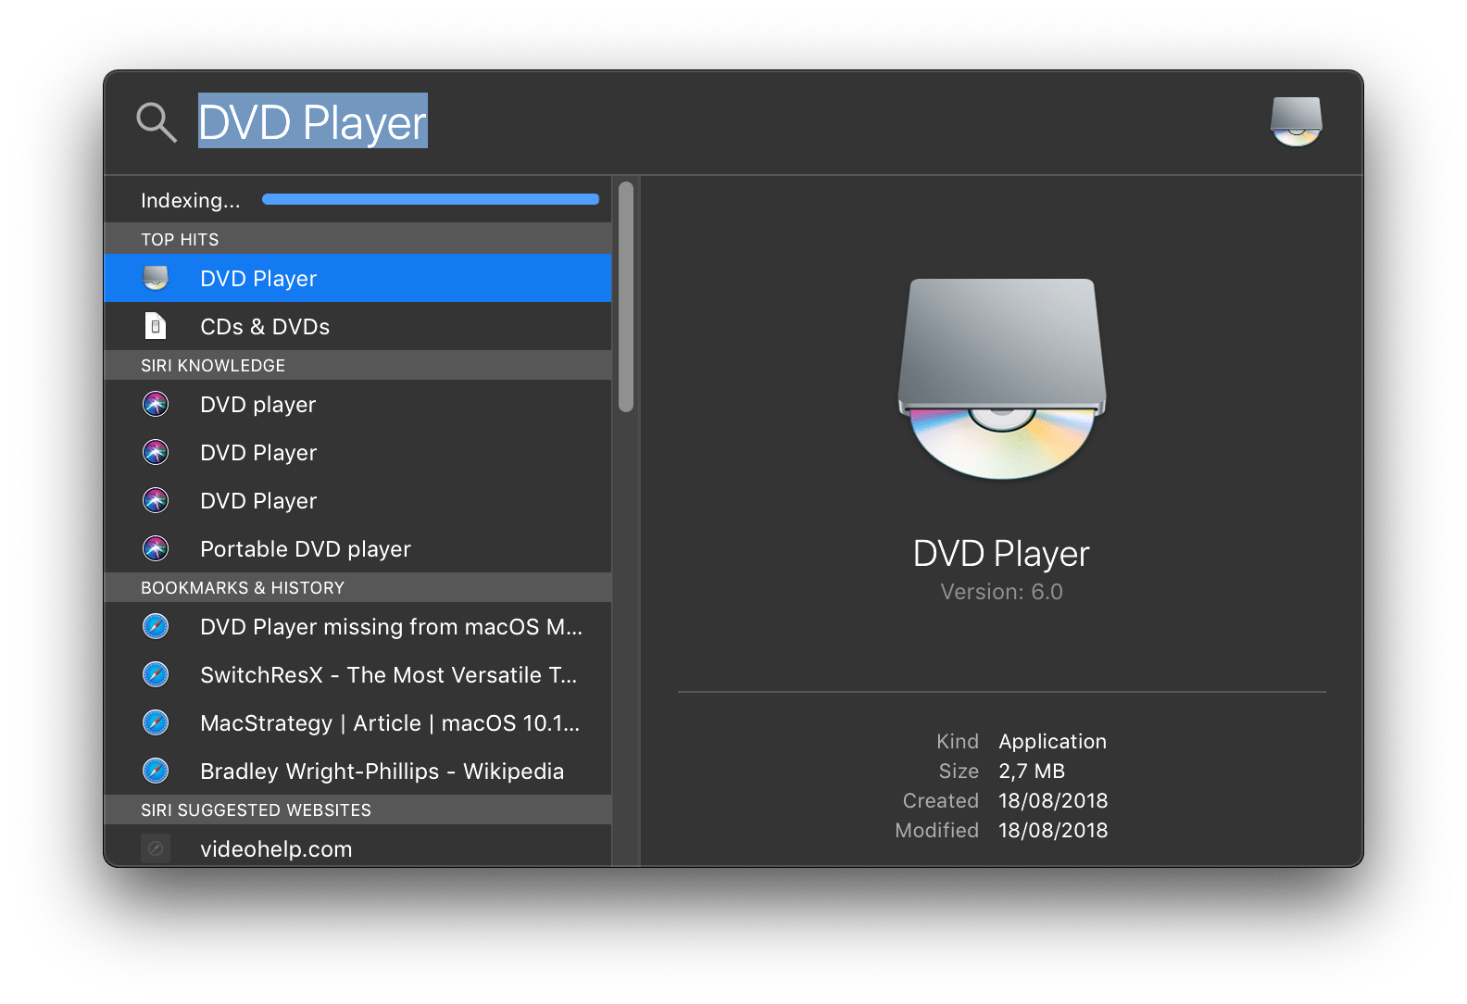Open DVD Player missing from macOS bookmark

[357, 626]
